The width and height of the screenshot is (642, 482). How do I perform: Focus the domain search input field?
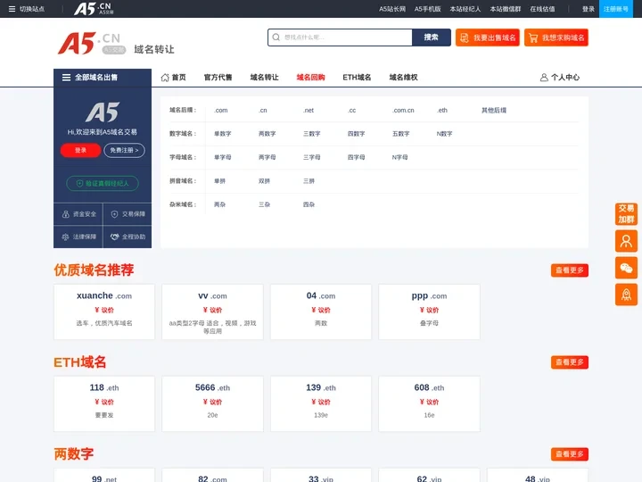click(x=340, y=37)
